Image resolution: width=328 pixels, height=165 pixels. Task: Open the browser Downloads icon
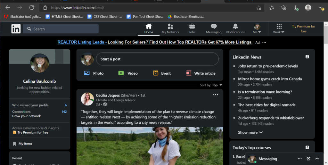pos(296,8)
